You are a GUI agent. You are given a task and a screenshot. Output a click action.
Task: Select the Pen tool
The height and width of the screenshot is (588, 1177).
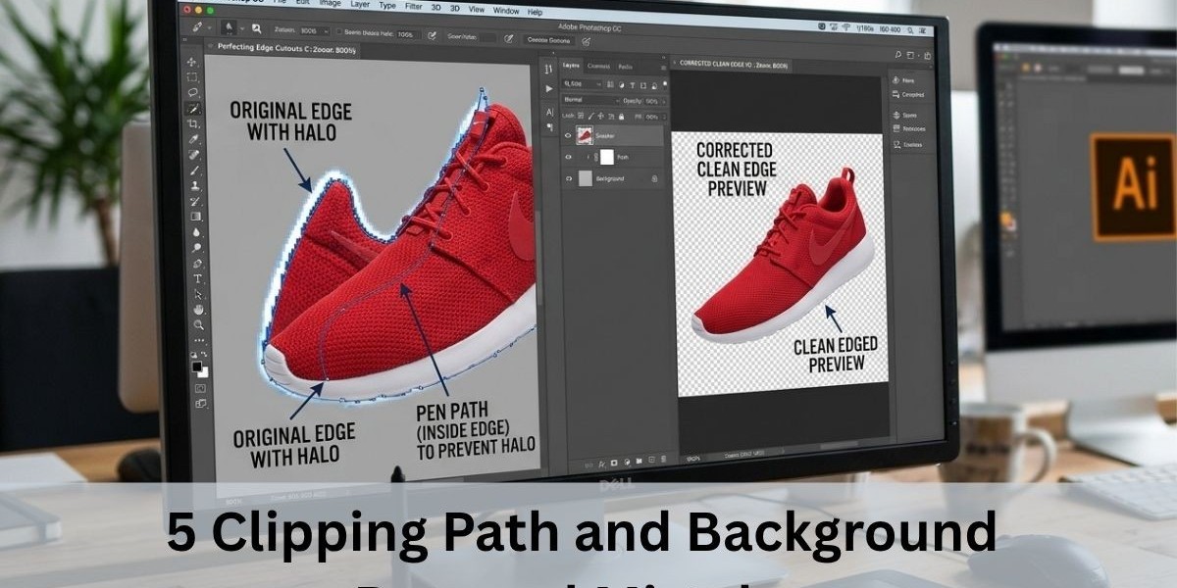coord(197,263)
